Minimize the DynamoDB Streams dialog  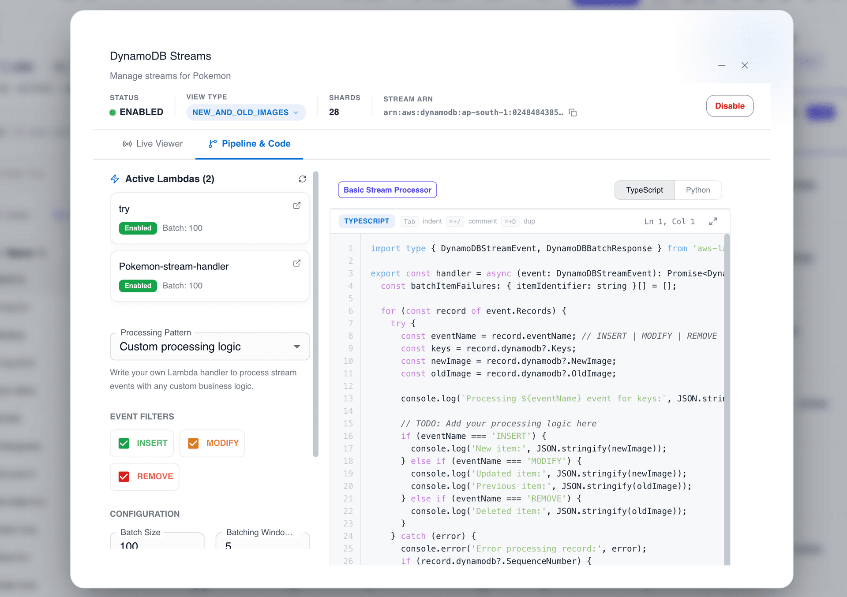tap(722, 65)
